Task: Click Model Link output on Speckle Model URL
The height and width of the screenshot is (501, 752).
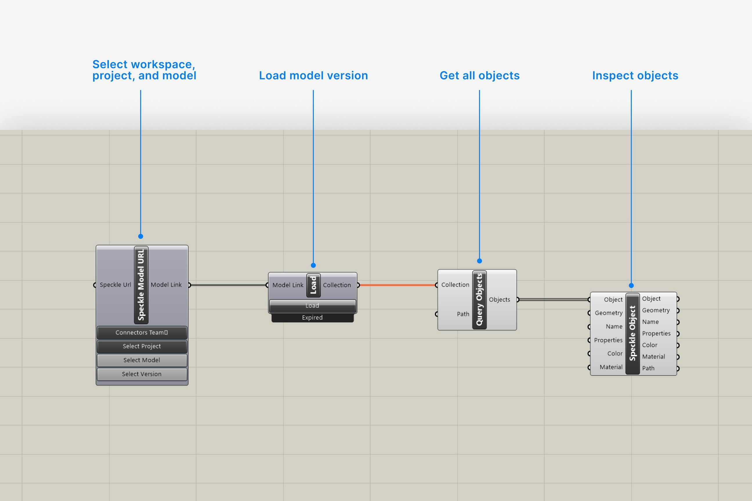Action: pyautogui.click(x=166, y=285)
